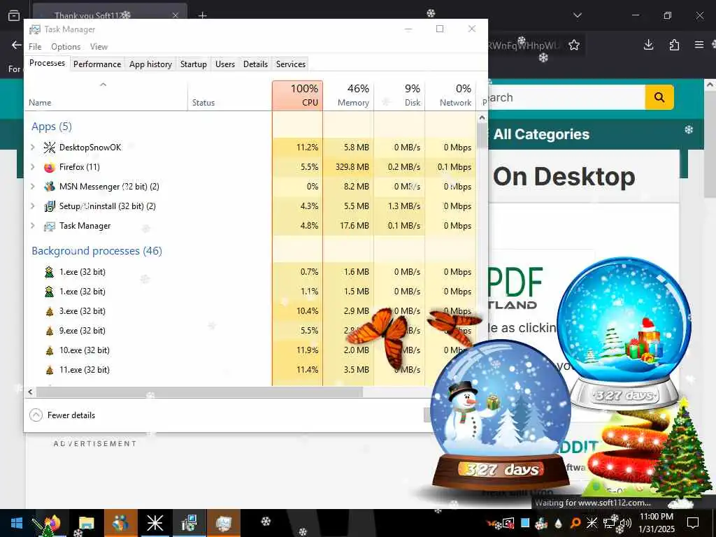716x537 pixels.
Task: Open the notification center icon
Action: pos(693,523)
